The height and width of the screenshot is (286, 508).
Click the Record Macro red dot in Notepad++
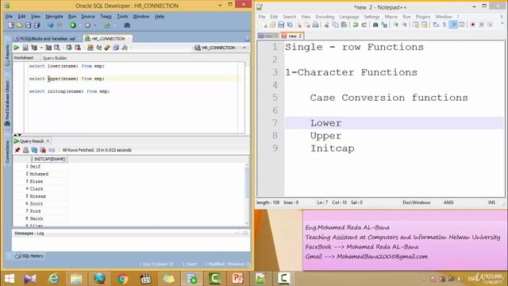tap(473, 25)
